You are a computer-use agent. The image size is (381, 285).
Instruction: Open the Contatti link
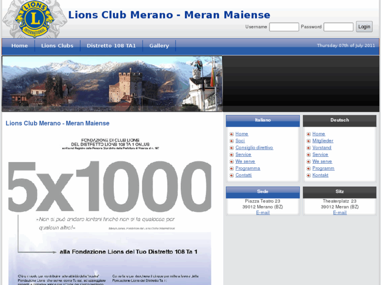pos(244,175)
